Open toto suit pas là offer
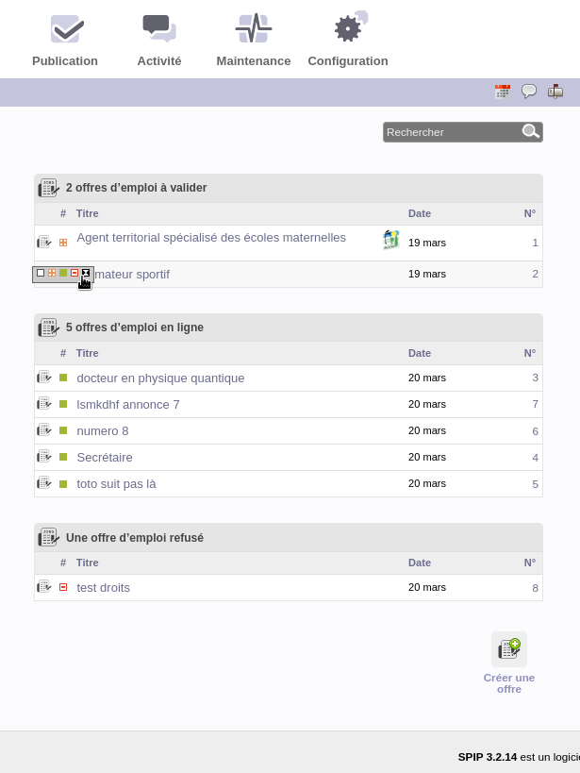This screenshot has height=773, width=580. tap(116, 484)
